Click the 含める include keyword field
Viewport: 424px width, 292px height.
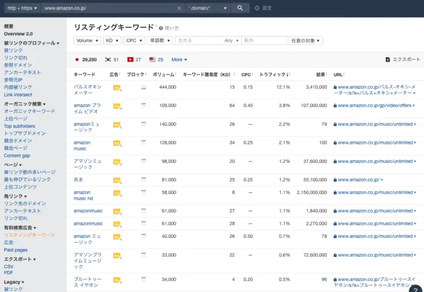tap(199, 40)
